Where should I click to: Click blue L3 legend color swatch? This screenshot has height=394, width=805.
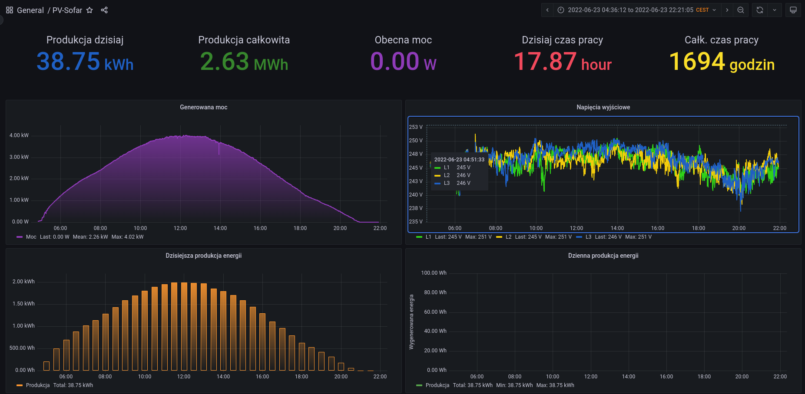(x=579, y=237)
